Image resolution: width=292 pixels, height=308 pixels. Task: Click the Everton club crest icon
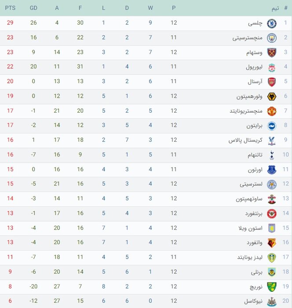click(x=271, y=169)
